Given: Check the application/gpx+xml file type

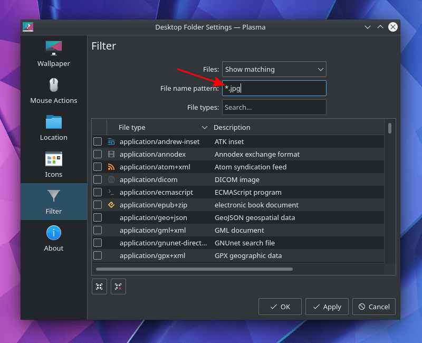Looking at the screenshot, I should tap(98, 255).
